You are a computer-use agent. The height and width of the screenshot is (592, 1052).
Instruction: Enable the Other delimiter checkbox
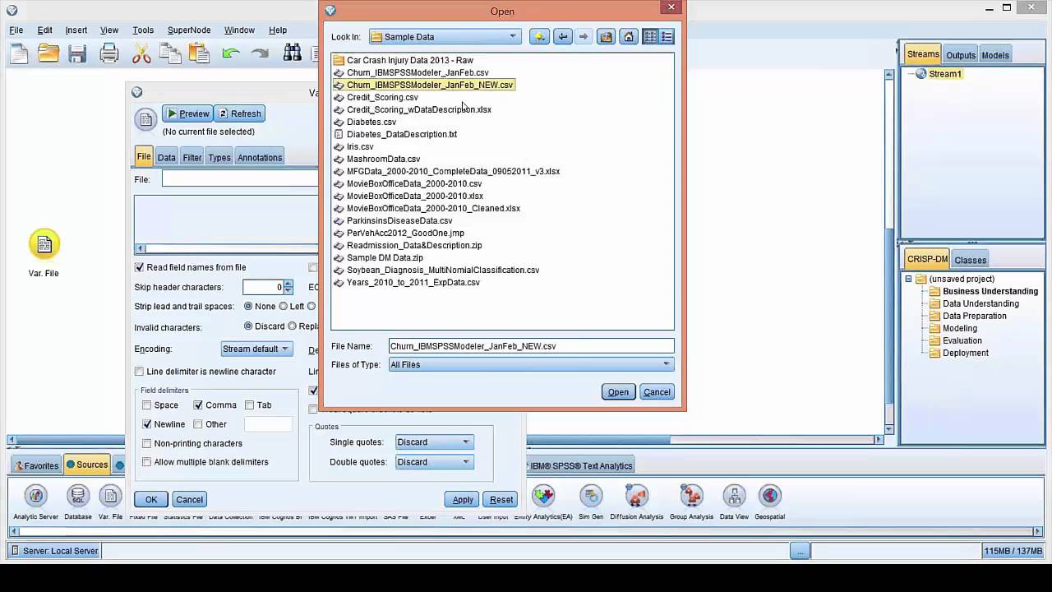click(x=198, y=424)
